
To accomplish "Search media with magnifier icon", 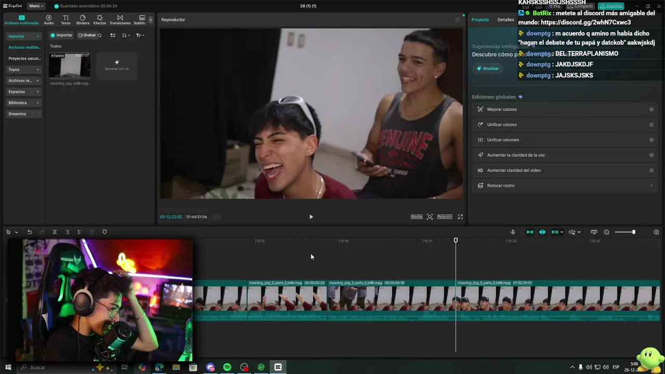I will tap(100, 35).
